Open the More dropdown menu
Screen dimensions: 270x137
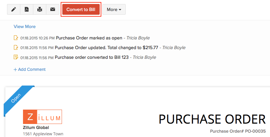[114, 9]
